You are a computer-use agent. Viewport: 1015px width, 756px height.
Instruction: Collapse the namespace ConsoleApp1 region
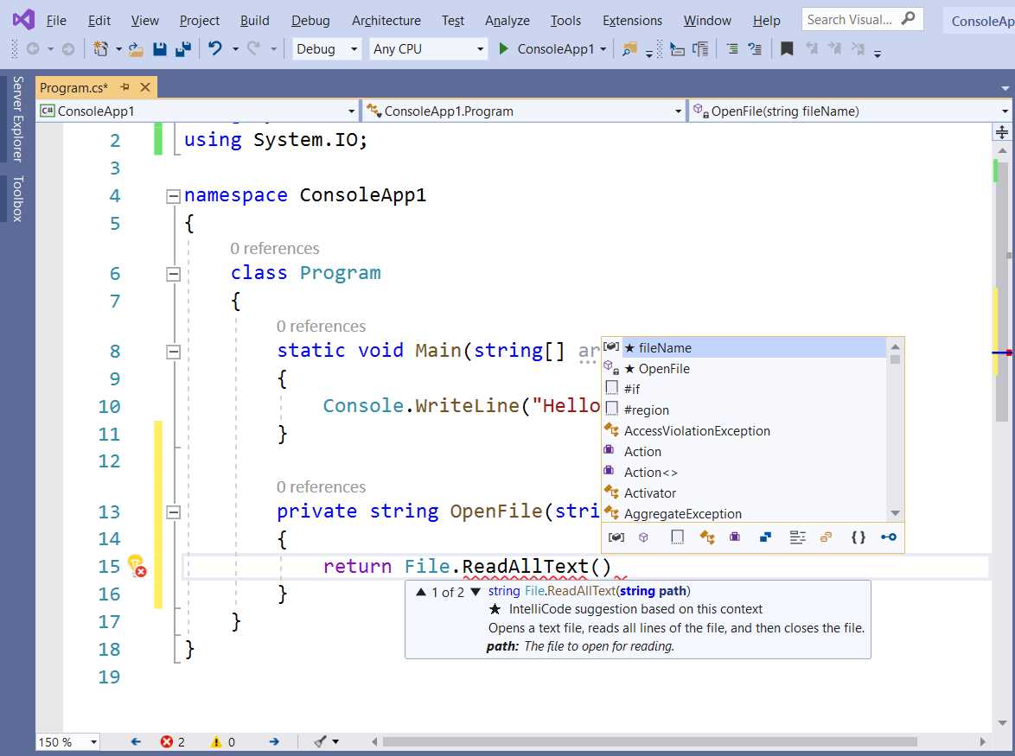[173, 195]
